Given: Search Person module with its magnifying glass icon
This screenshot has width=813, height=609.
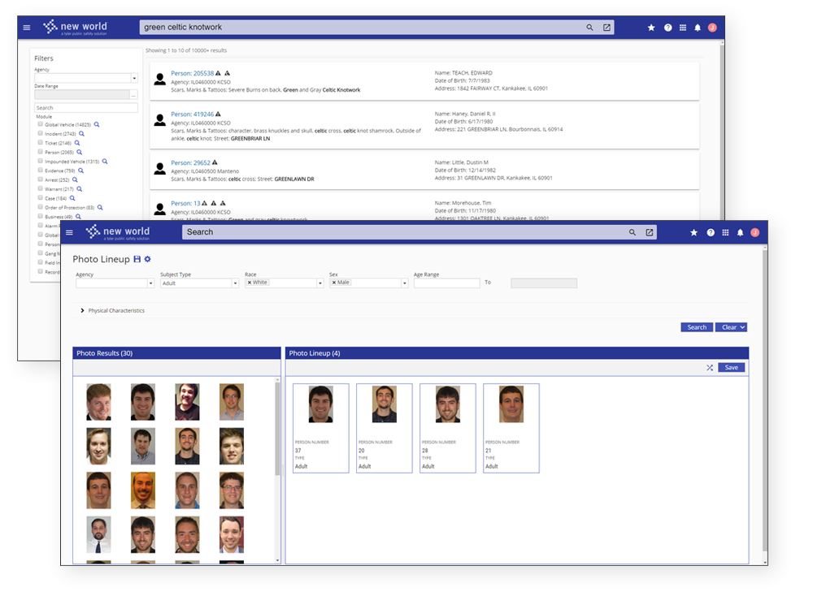Looking at the screenshot, I should [80, 152].
